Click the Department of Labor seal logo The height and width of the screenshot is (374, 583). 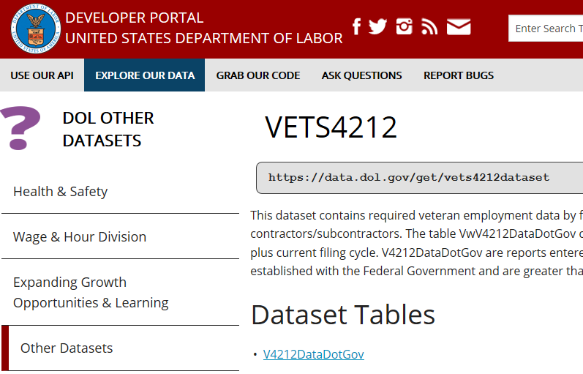[x=34, y=29]
